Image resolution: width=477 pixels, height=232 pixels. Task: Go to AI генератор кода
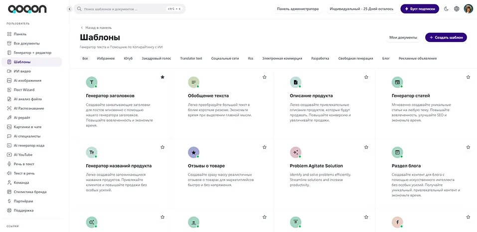29,145
